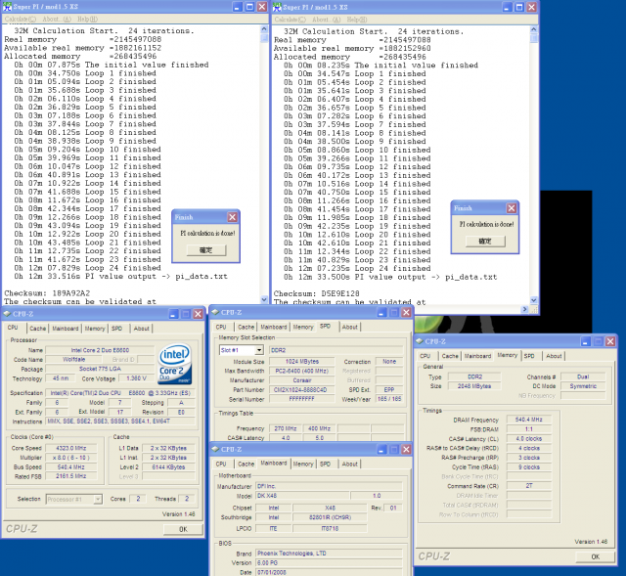Switch to Cache tab in the Memory window
626x576 pixels.
pos(450,356)
